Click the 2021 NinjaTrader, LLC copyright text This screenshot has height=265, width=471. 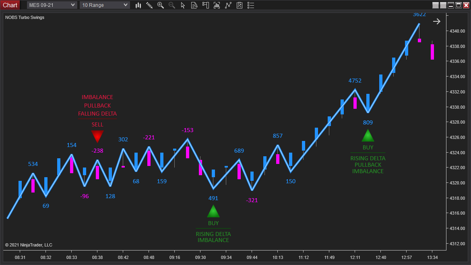(29, 245)
